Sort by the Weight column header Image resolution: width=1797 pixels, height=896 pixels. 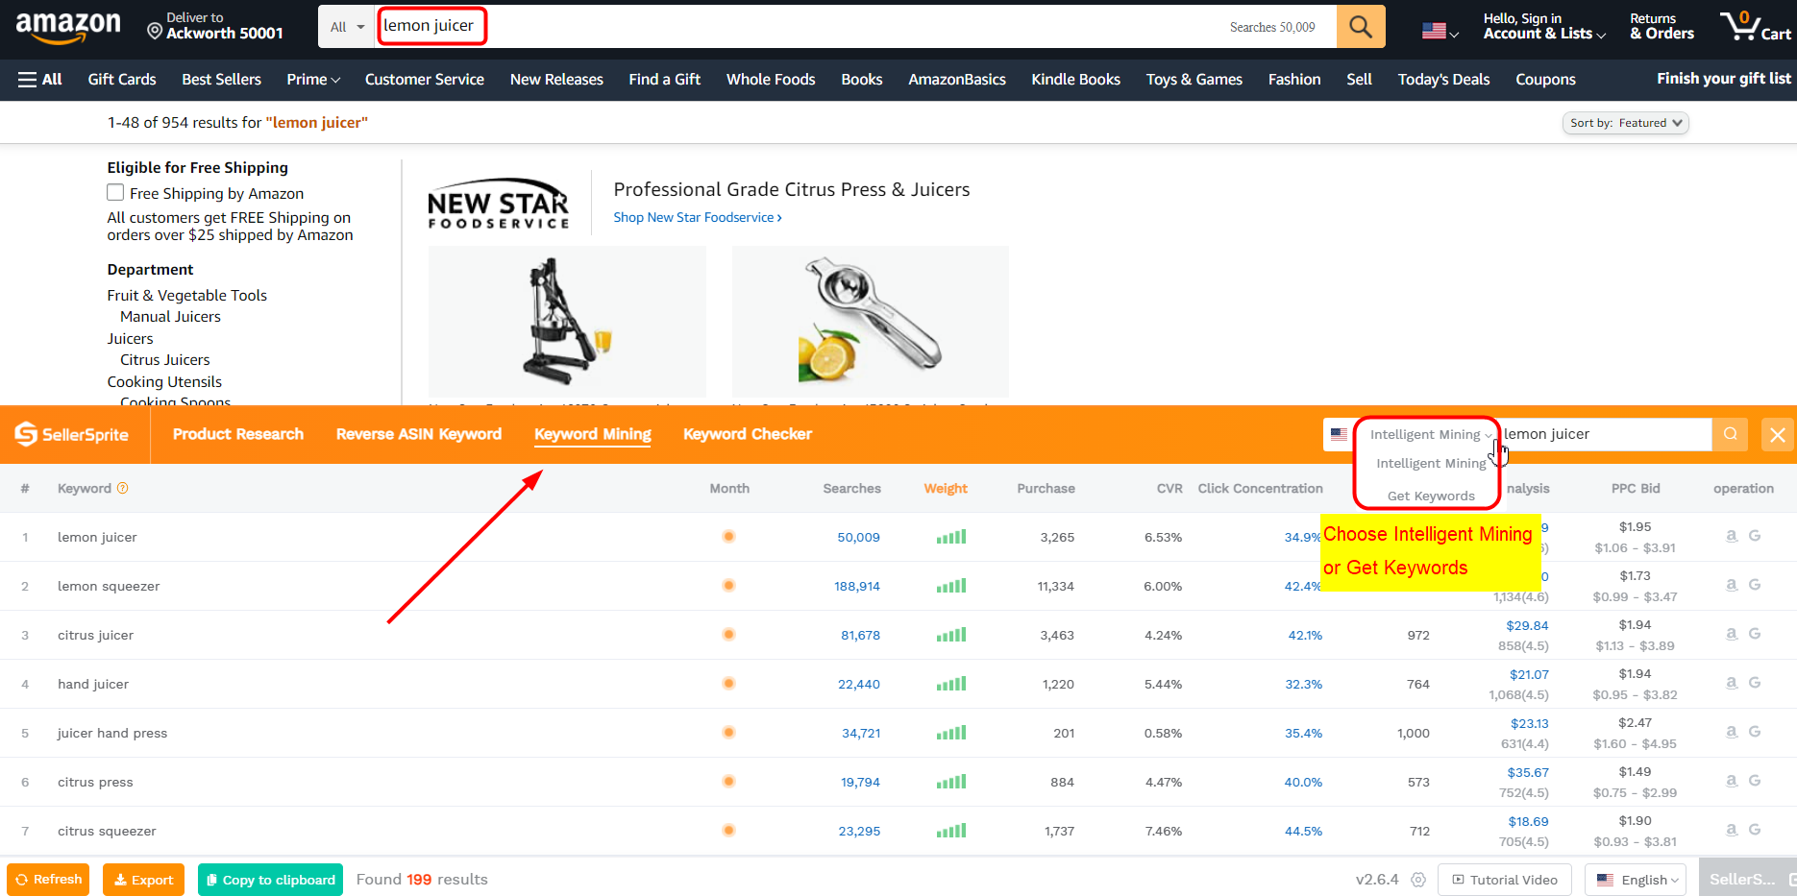(946, 489)
